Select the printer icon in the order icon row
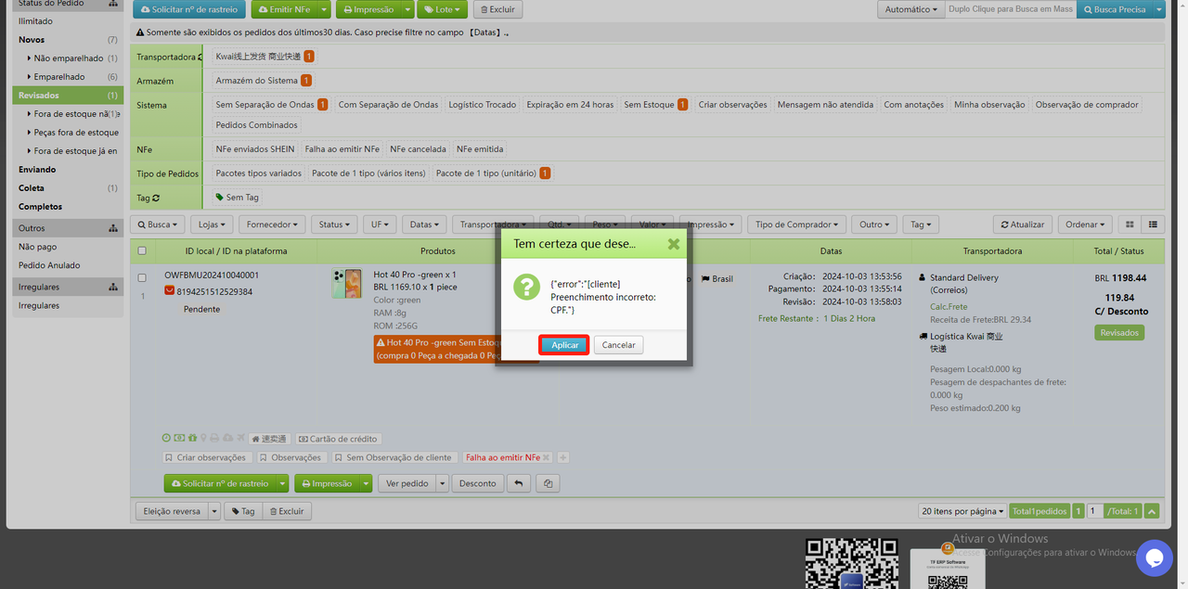 click(x=215, y=438)
